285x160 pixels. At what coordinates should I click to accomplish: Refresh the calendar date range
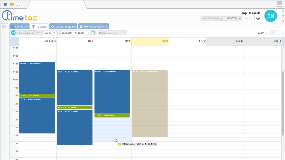tap(93, 33)
